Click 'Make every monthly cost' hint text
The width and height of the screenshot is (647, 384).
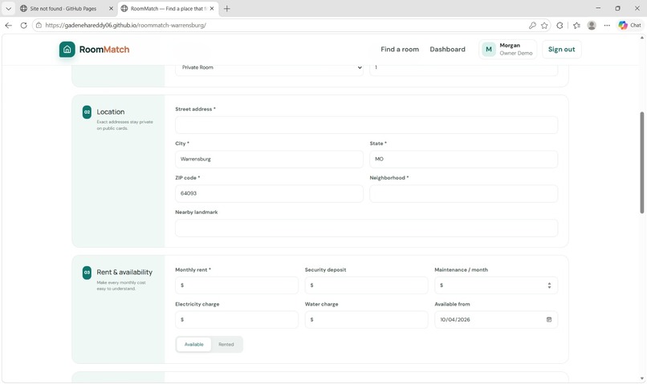[121, 285]
